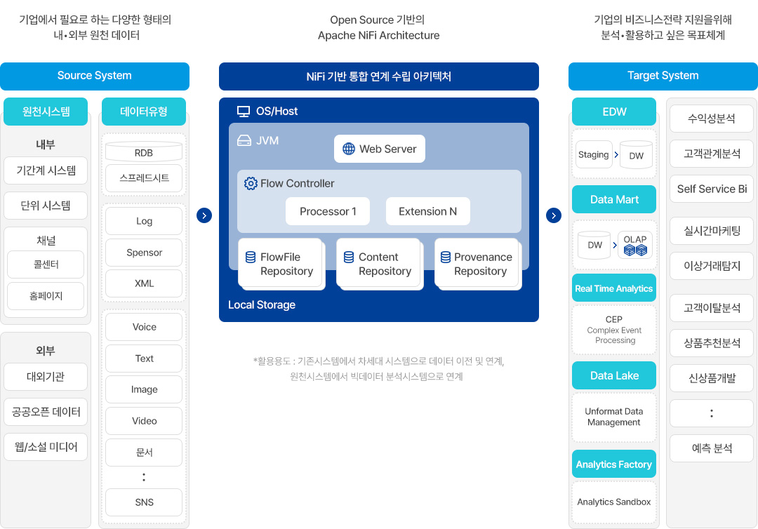Select the Spensor data type box
This screenshot has width=758, height=529.
point(144,253)
